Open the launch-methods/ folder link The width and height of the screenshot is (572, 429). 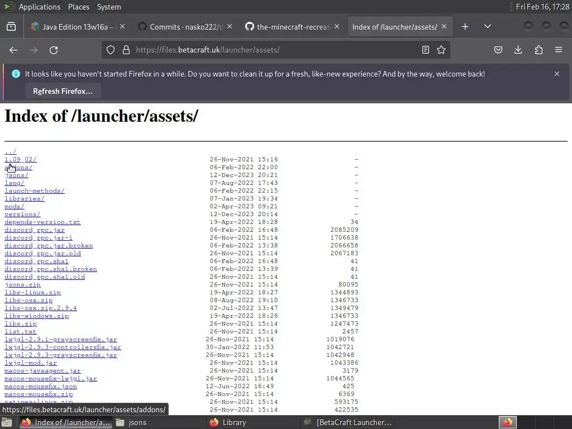[x=34, y=191]
